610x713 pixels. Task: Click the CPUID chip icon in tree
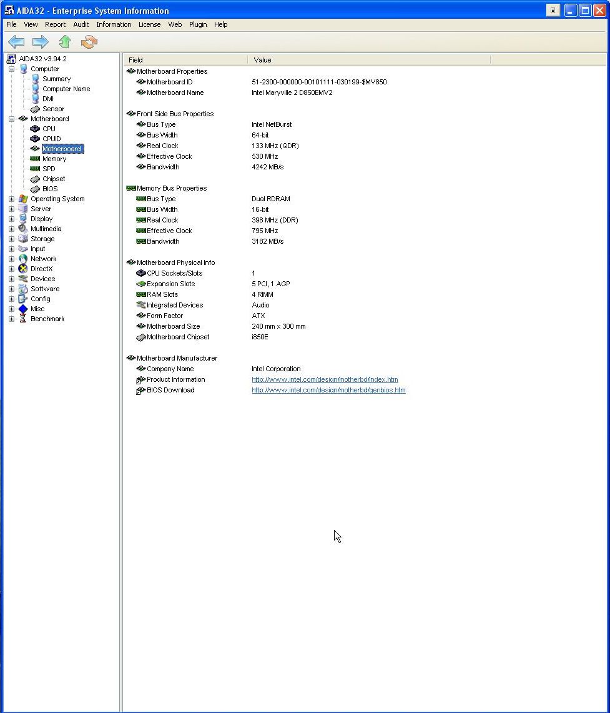(x=35, y=139)
